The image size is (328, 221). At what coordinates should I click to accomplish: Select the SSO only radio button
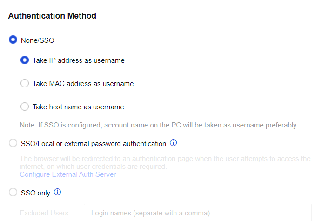[13, 193]
